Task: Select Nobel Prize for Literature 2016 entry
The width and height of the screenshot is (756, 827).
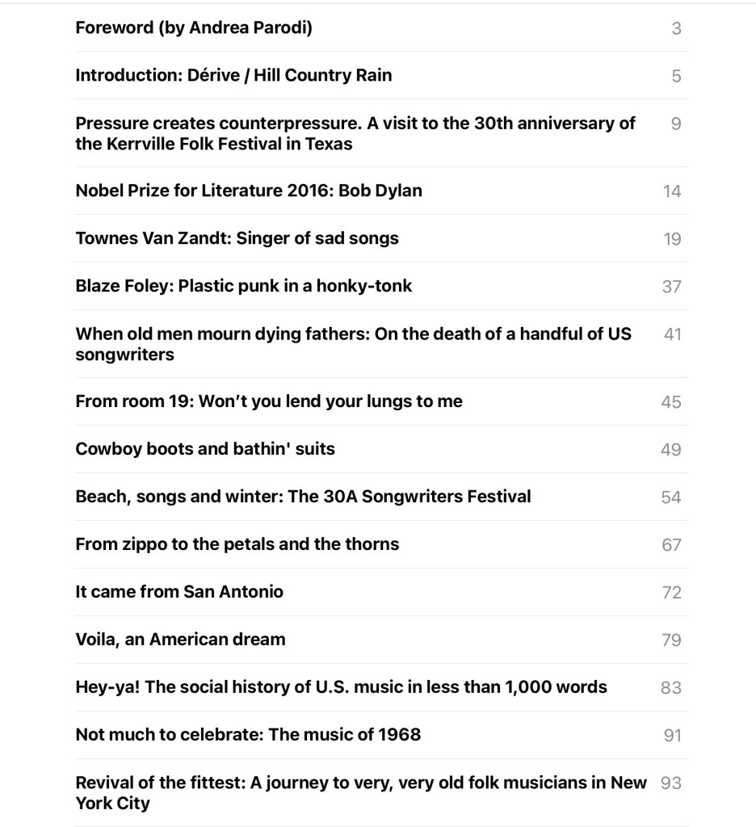Action: 249,191
